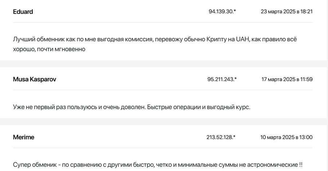Click Musa Kasparov's review about выгодный курс
This screenshot has height=171, width=328.
pos(131,107)
